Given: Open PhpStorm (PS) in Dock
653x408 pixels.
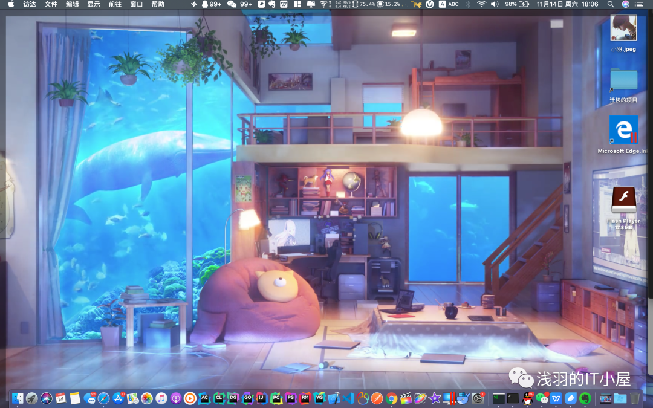Looking at the screenshot, I should (291, 398).
